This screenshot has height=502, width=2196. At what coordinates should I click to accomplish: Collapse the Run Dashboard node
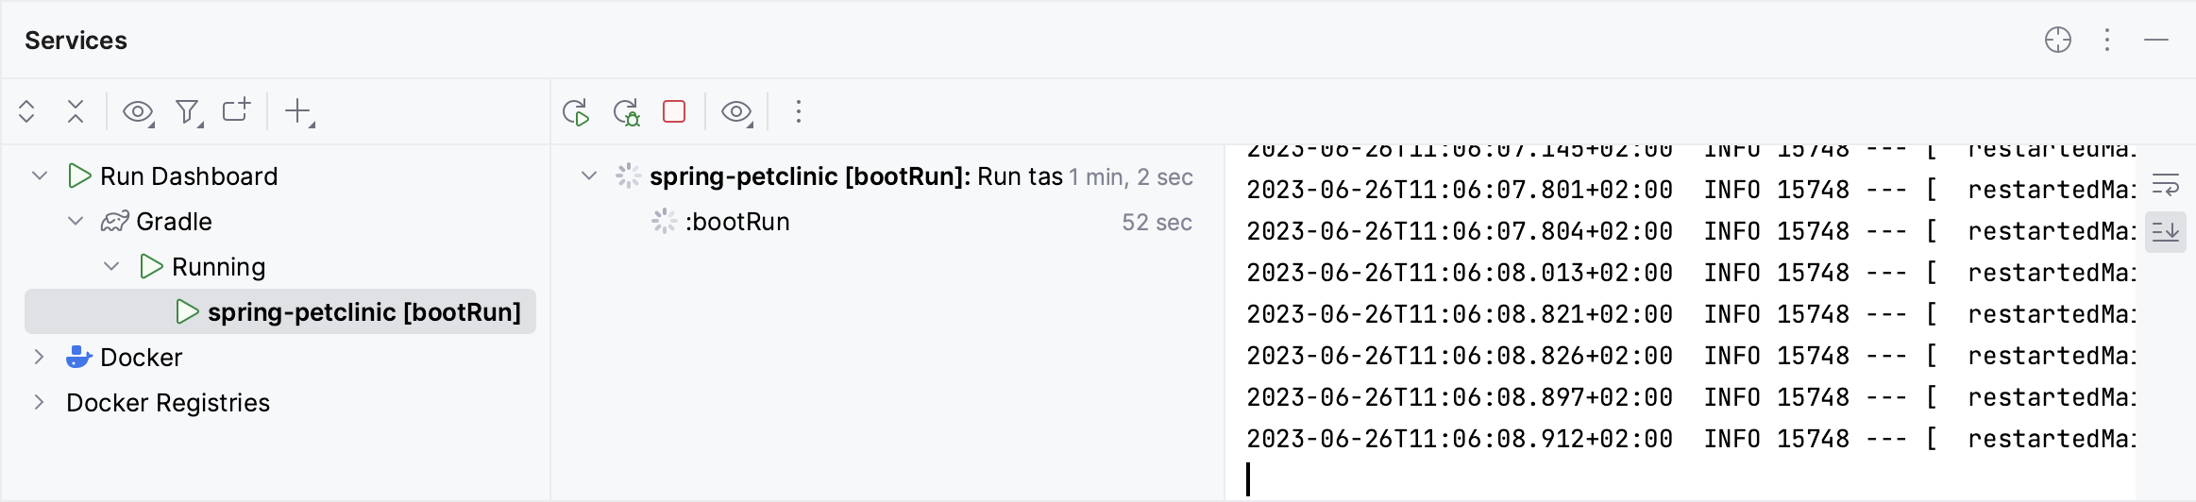pyautogui.click(x=40, y=176)
